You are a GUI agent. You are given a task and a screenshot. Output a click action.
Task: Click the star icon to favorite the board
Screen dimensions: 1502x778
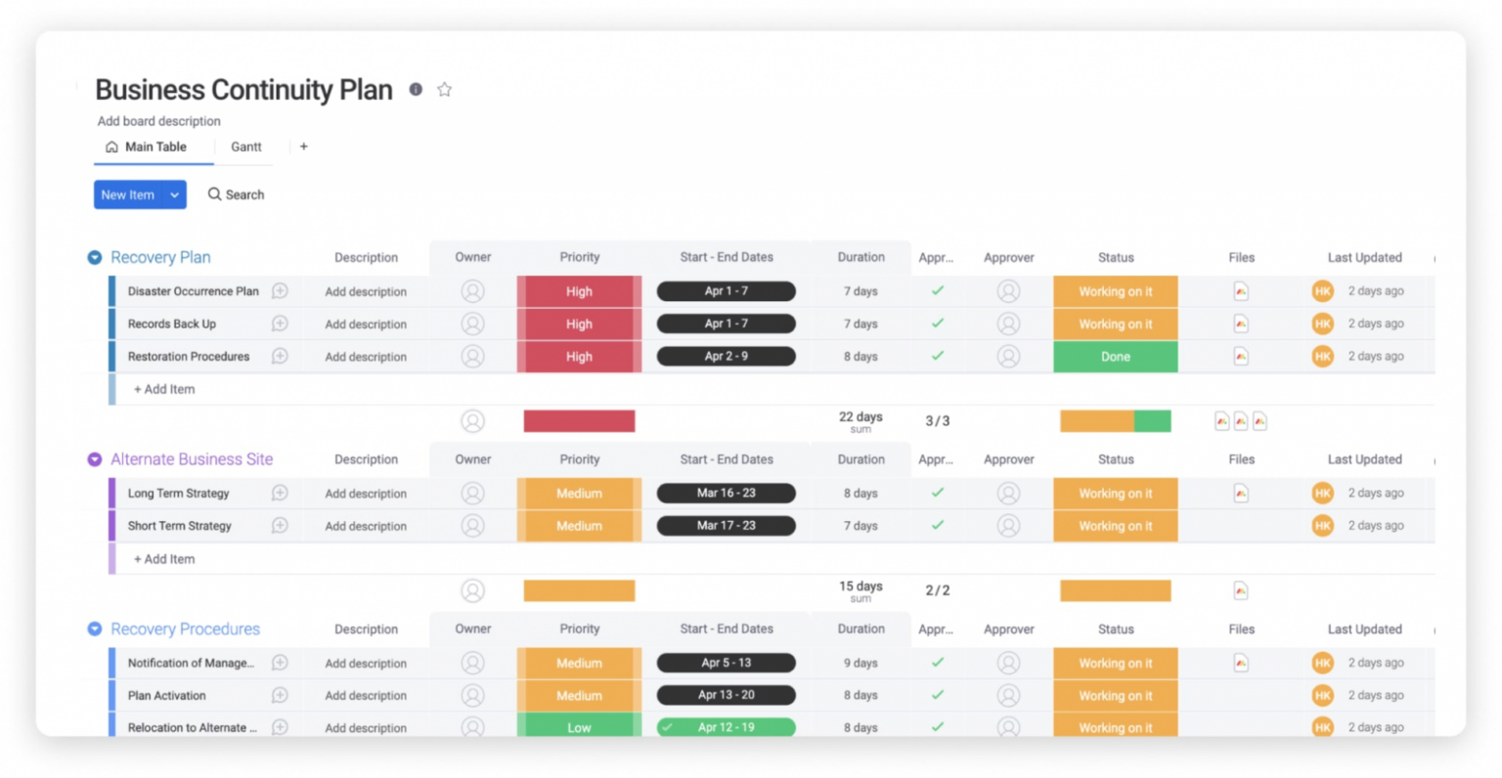click(444, 89)
